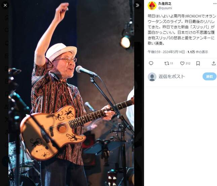Open the more options ellipsis menu
The image size is (217, 186).
215,4
